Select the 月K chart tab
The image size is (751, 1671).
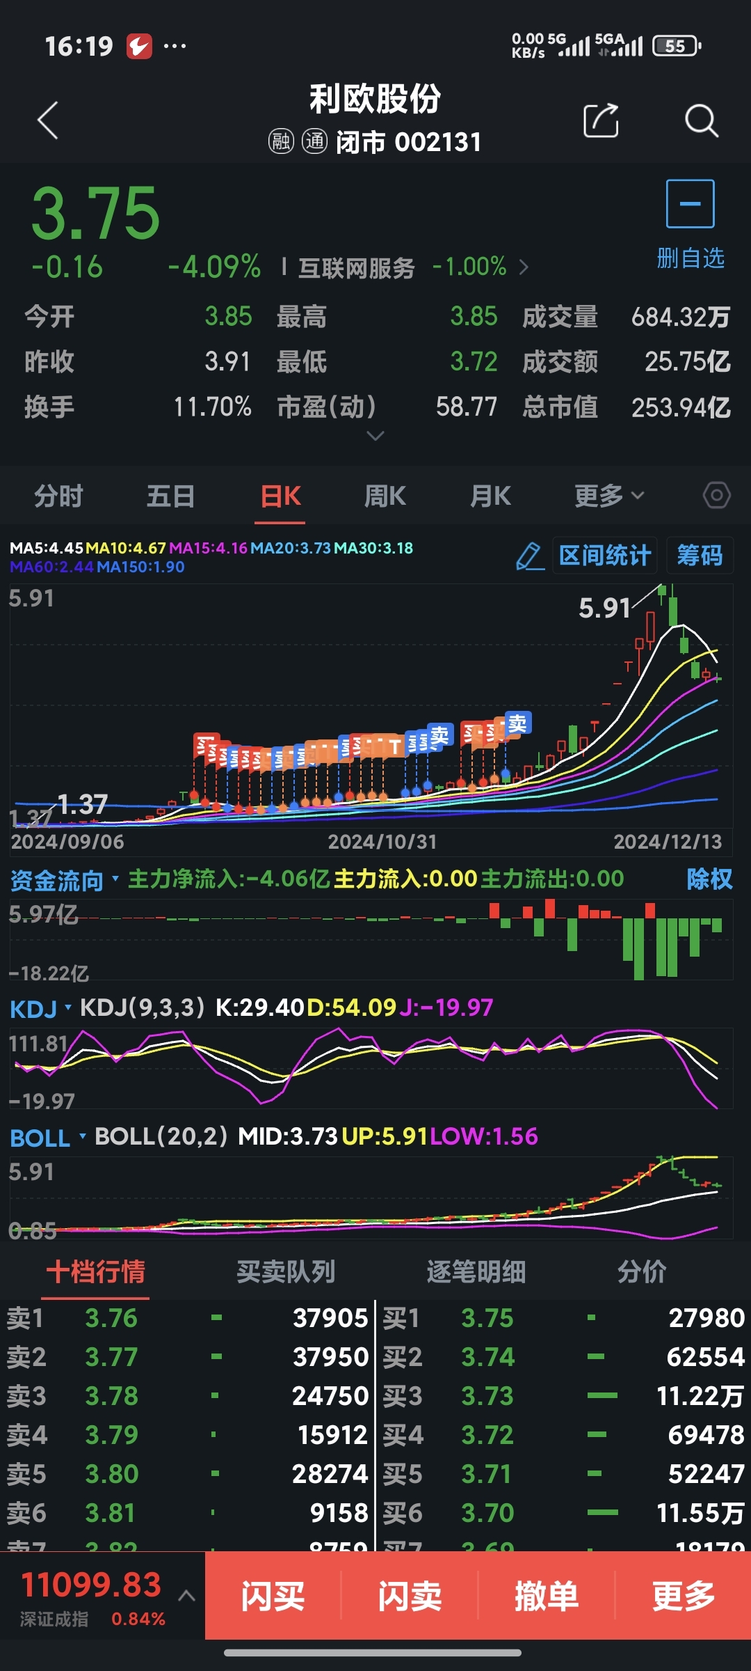tap(490, 496)
